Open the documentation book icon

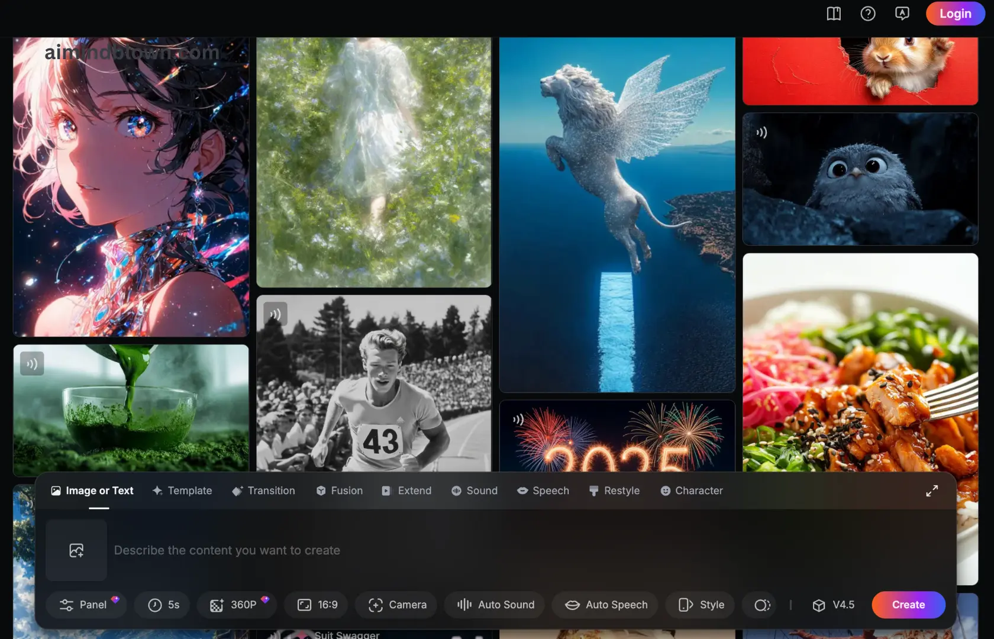pos(834,14)
